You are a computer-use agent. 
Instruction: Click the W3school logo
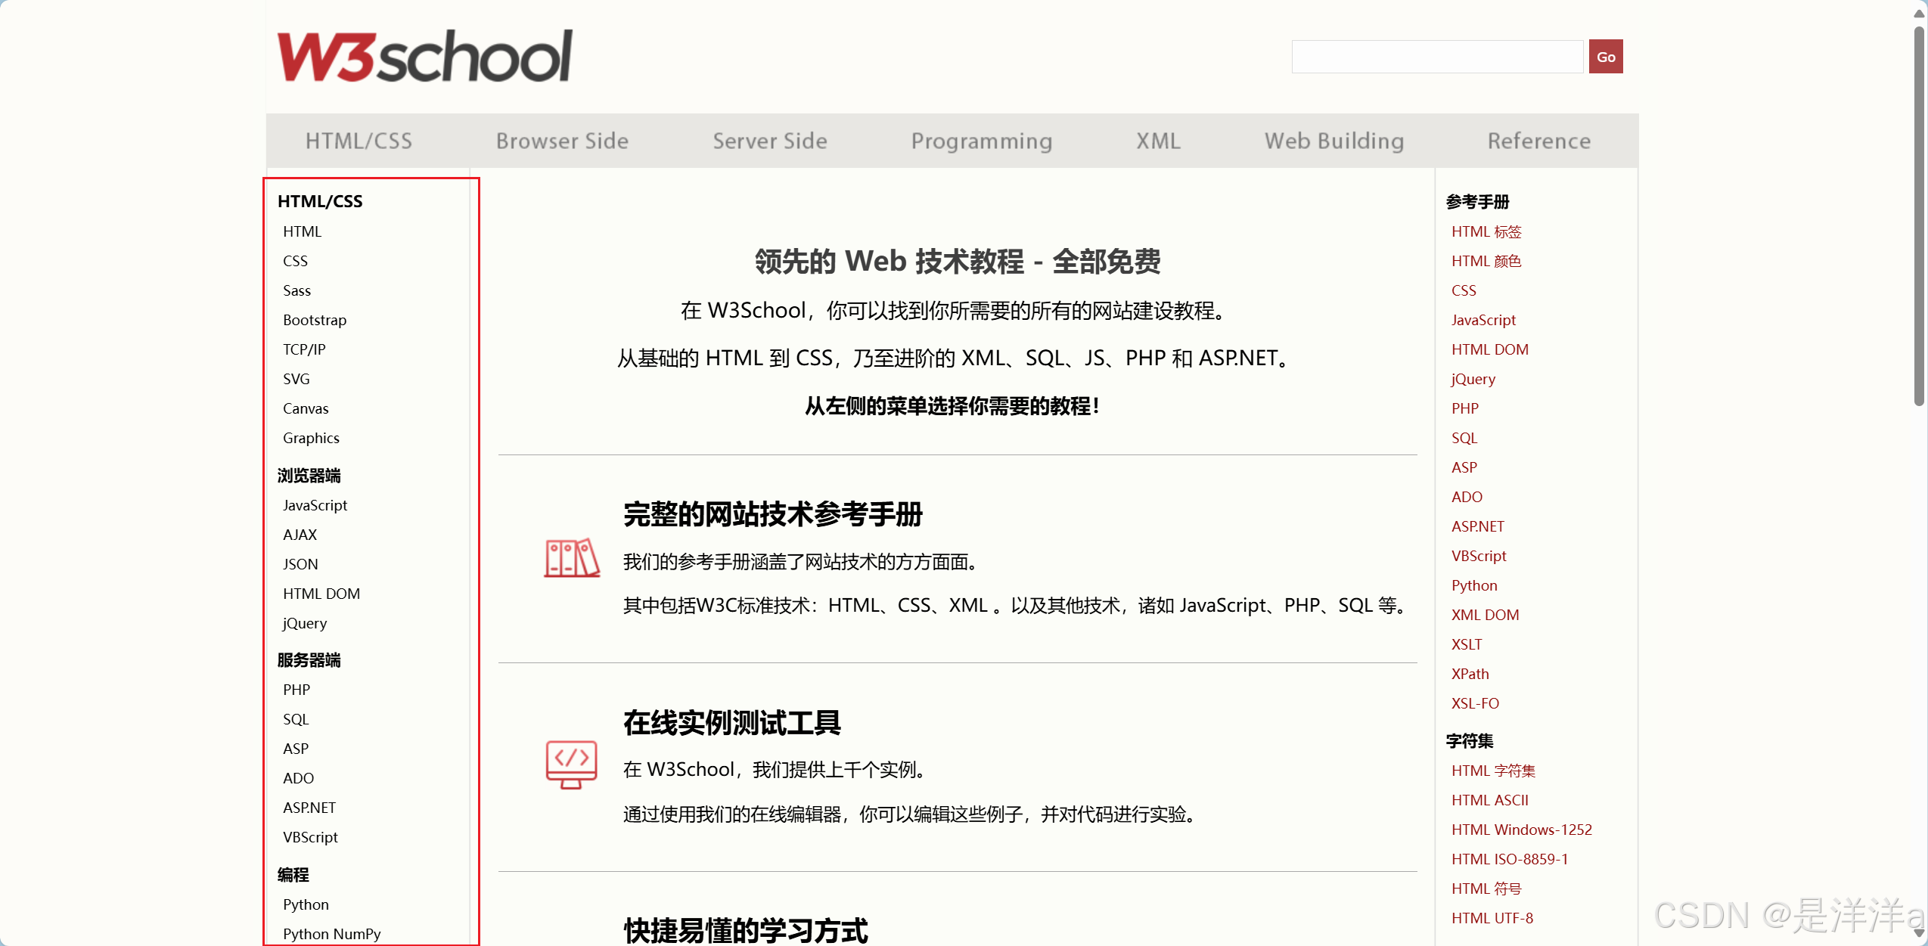tap(424, 56)
